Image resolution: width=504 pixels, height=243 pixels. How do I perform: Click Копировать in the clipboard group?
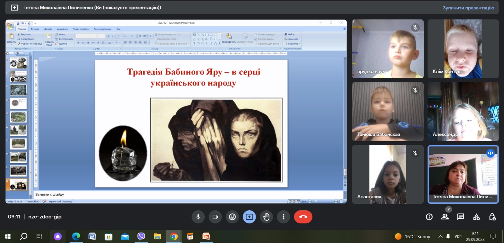pos(26,39)
